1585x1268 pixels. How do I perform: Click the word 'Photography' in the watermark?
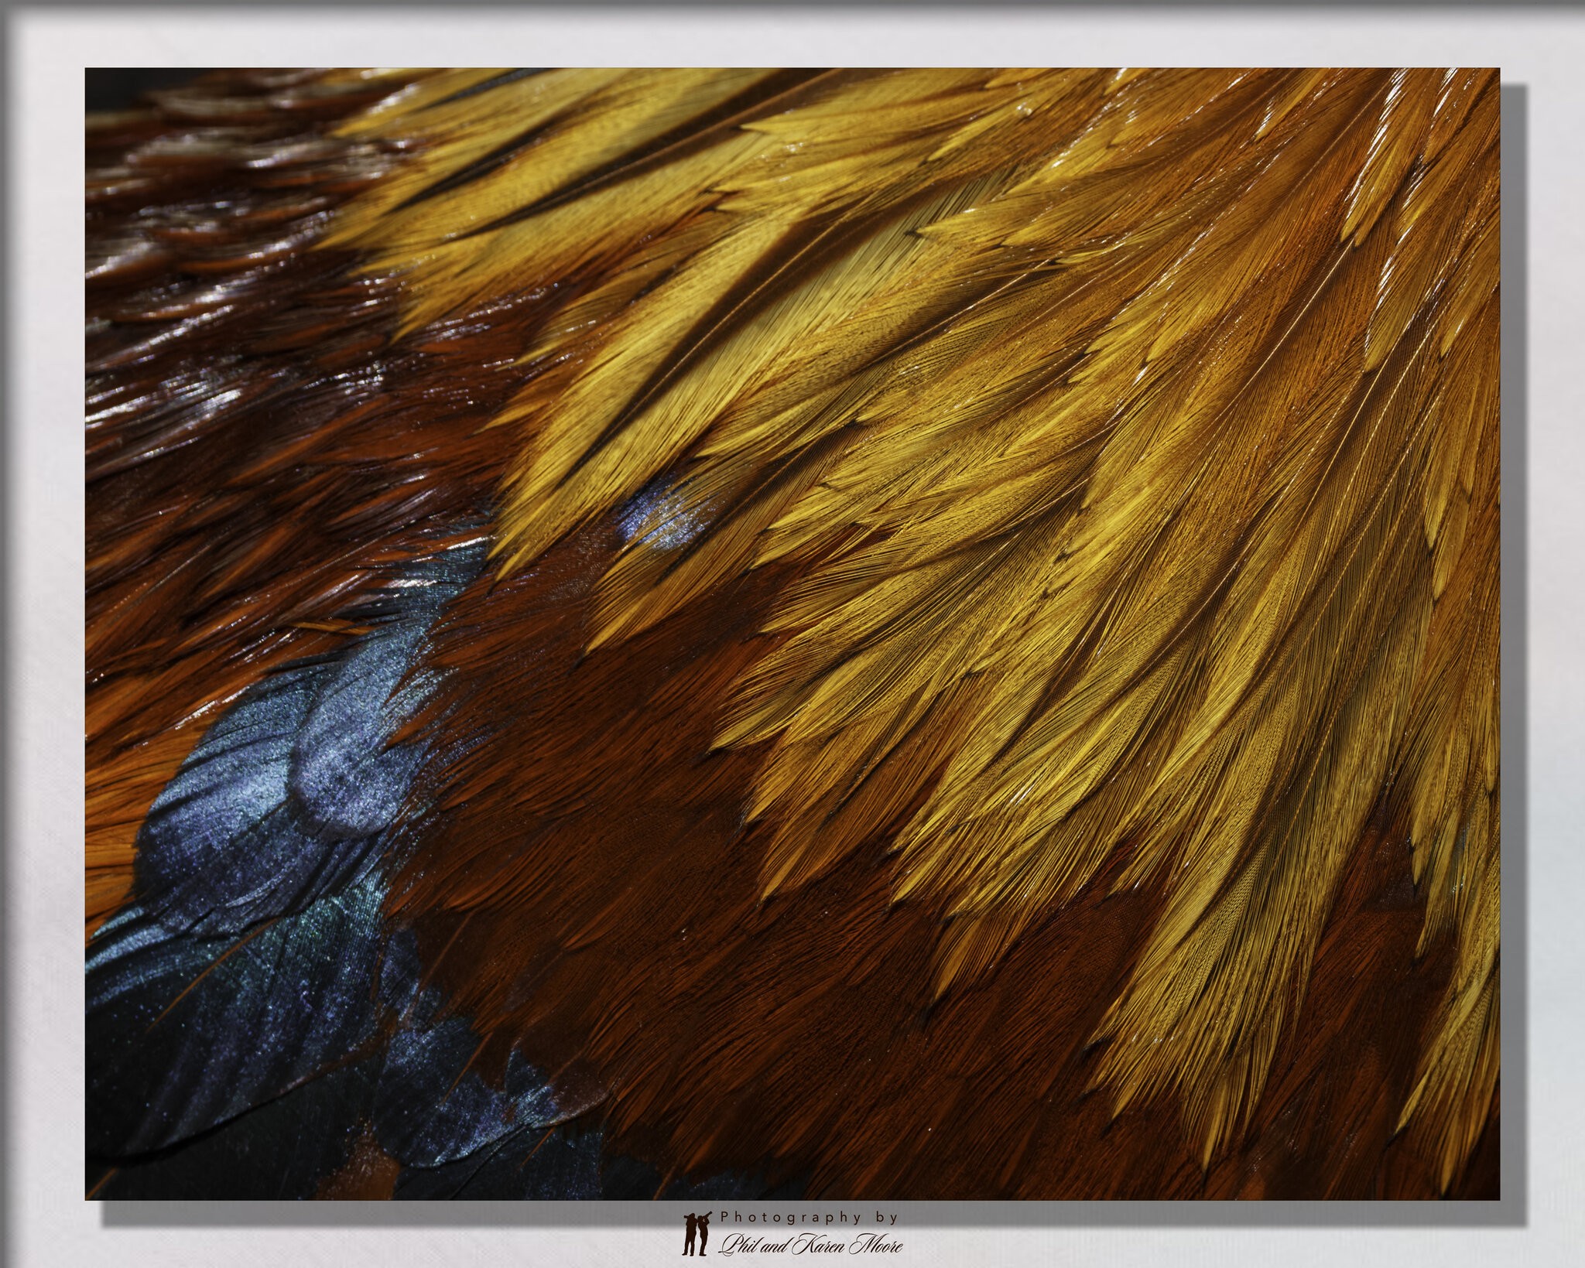[790, 1217]
